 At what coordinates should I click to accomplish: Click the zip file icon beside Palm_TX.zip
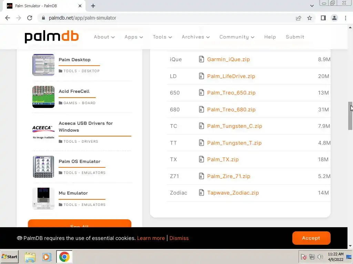pyautogui.click(x=201, y=159)
